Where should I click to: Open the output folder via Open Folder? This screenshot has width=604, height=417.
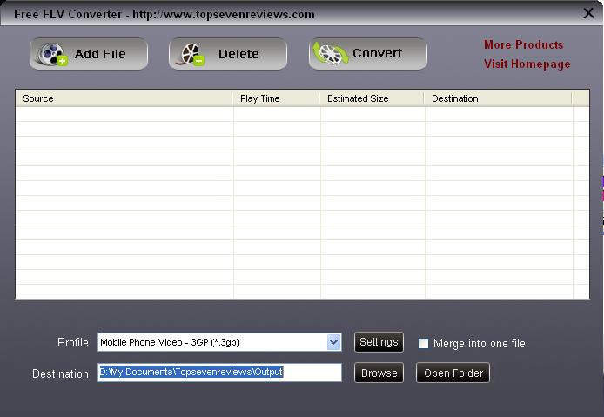tap(453, 373)
